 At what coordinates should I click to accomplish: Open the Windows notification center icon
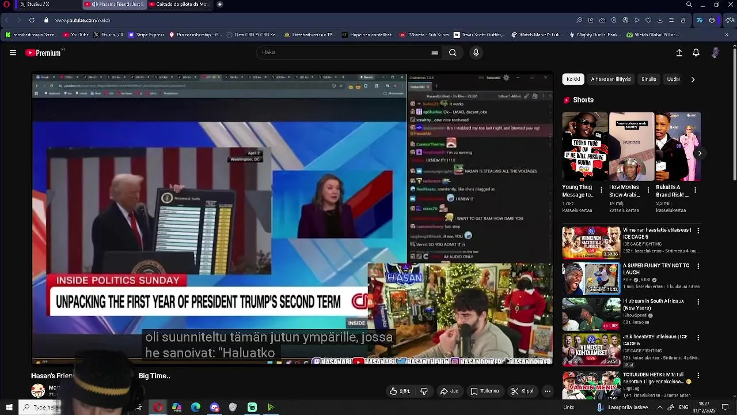coord(725,407)
